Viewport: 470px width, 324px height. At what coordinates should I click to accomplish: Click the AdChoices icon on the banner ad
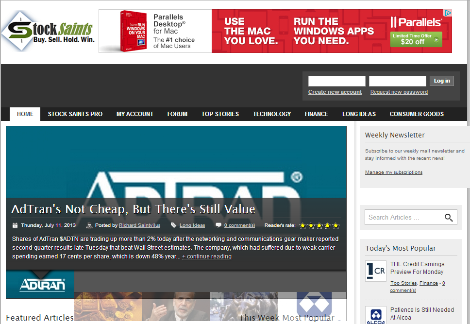[448, 13]
